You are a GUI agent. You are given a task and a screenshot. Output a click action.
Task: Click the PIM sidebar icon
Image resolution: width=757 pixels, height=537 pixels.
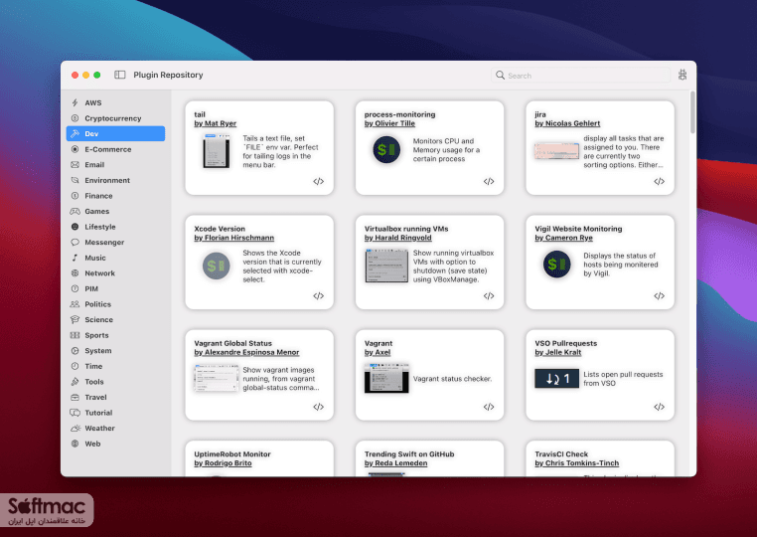[75, 288]
